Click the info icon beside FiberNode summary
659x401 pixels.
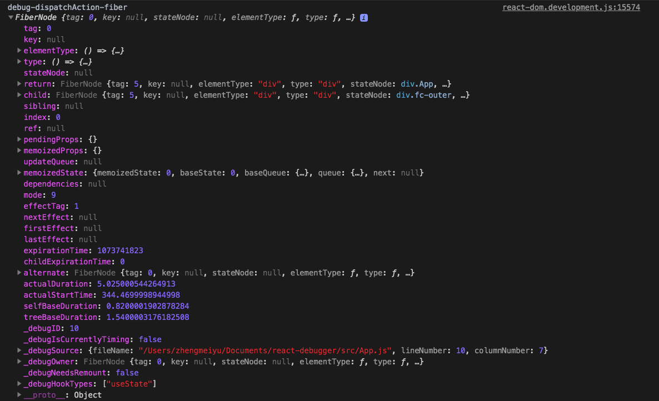(364, 18)
